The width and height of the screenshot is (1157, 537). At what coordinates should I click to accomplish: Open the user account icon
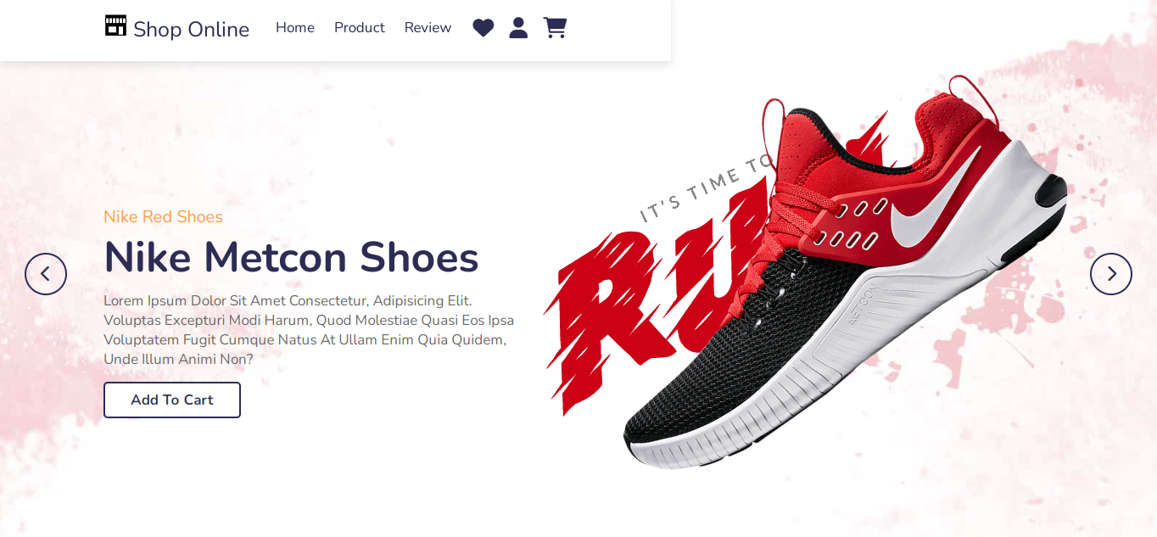click(518, 28)
